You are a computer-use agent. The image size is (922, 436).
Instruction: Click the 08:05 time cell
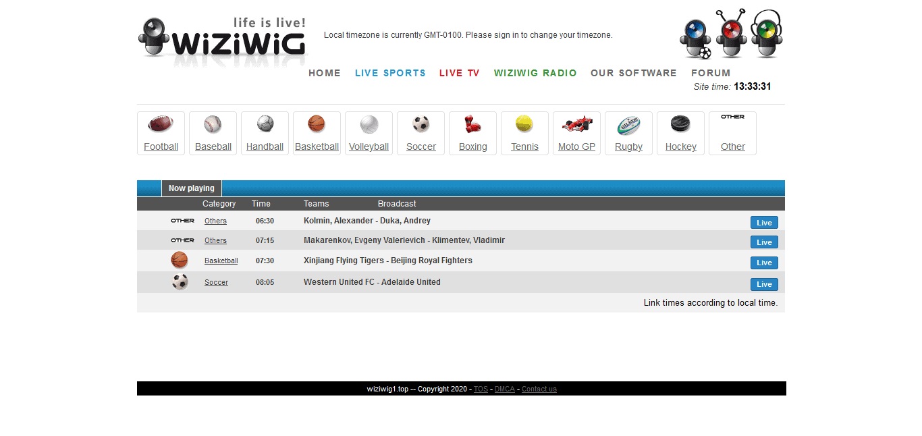[265, 283]
